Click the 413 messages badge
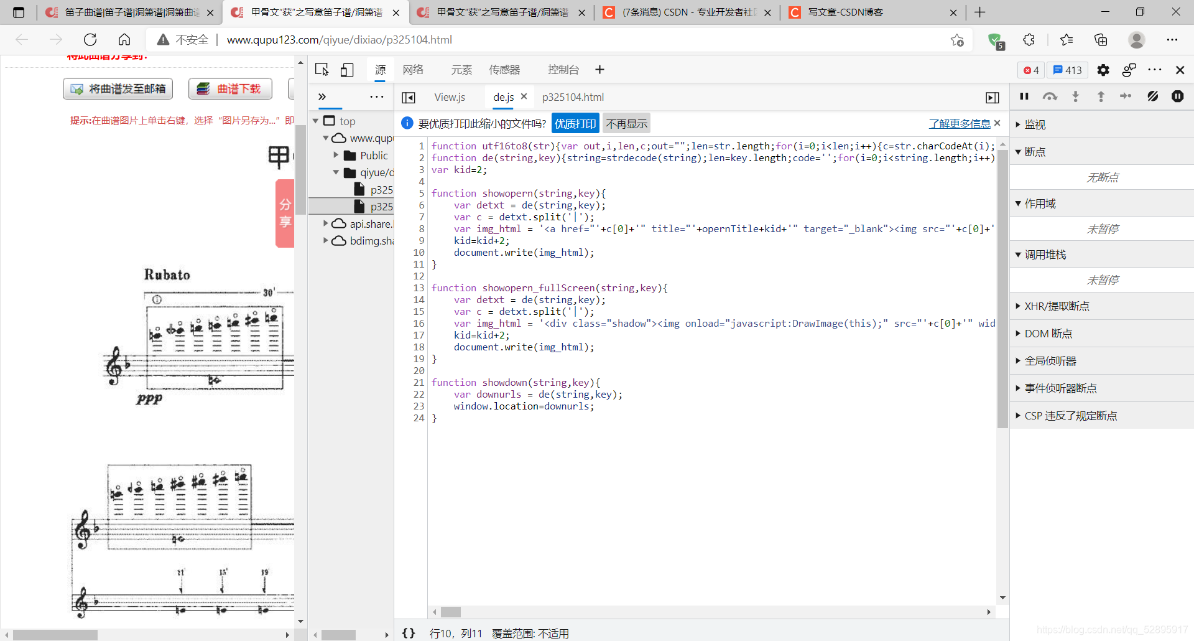 1067,70
